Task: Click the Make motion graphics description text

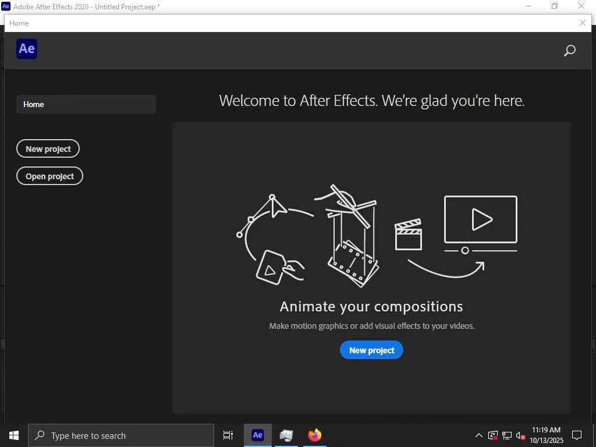Action: tap(372, 326)
